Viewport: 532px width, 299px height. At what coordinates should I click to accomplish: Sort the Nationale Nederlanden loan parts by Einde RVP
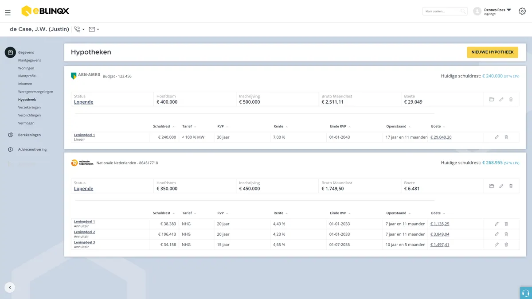(x=340, y=213)
